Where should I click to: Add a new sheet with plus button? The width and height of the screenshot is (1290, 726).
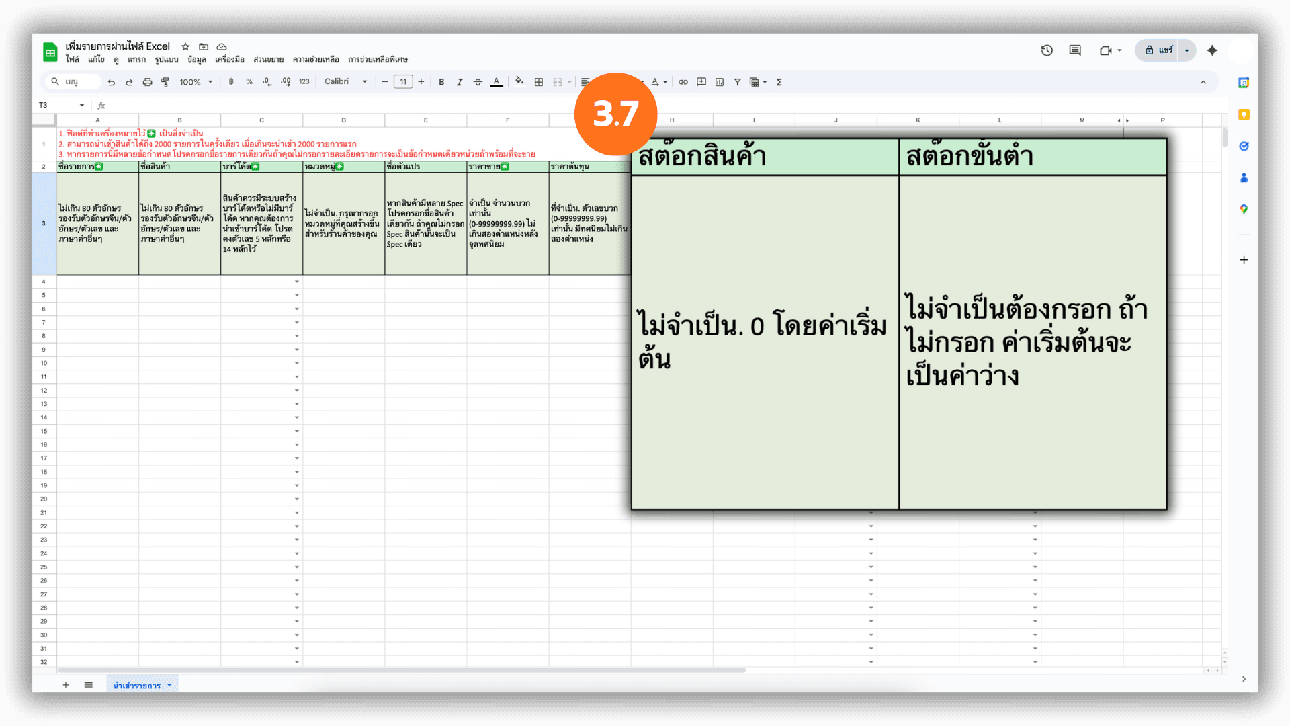(x=66, y=685)
